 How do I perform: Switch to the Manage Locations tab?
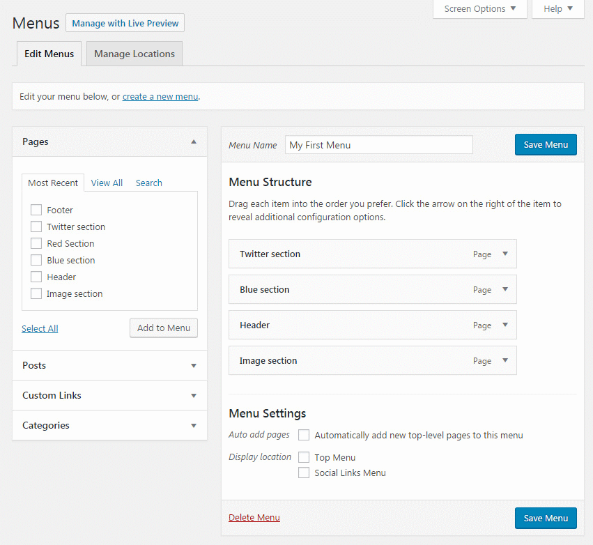click(134, 53)
